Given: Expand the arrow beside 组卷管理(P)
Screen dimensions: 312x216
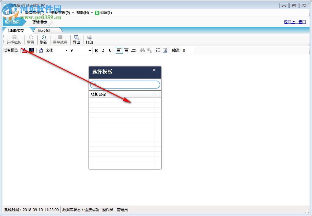Looking at the screenshot, I should [73, 13].
